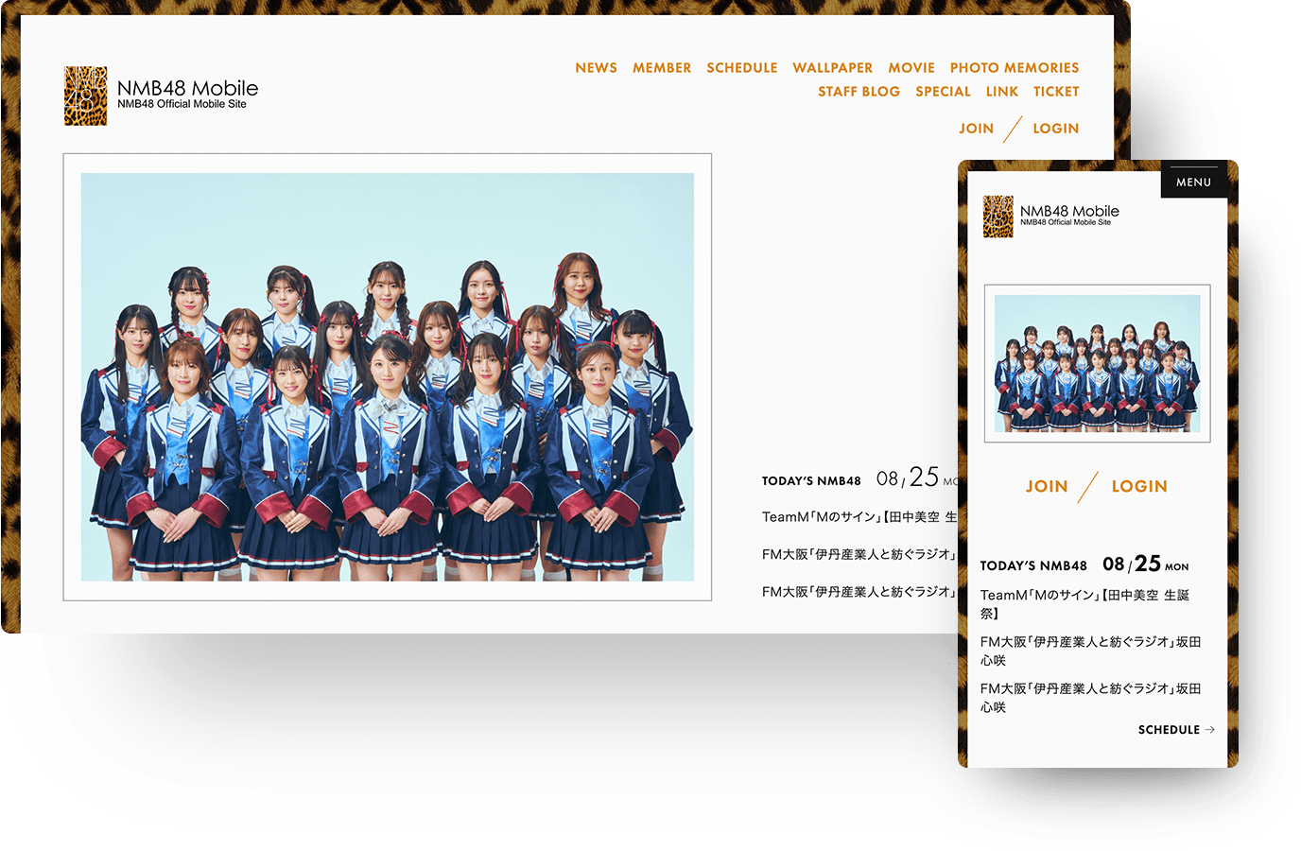Viewport: 1301px width, 851px height.
Task: Open the NEWS menu item in desktop view
Action: click(596, 68)
